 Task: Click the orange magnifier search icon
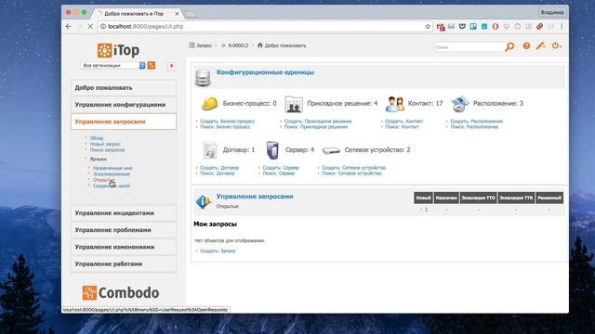pyautogui.click(x=509, y=46)
